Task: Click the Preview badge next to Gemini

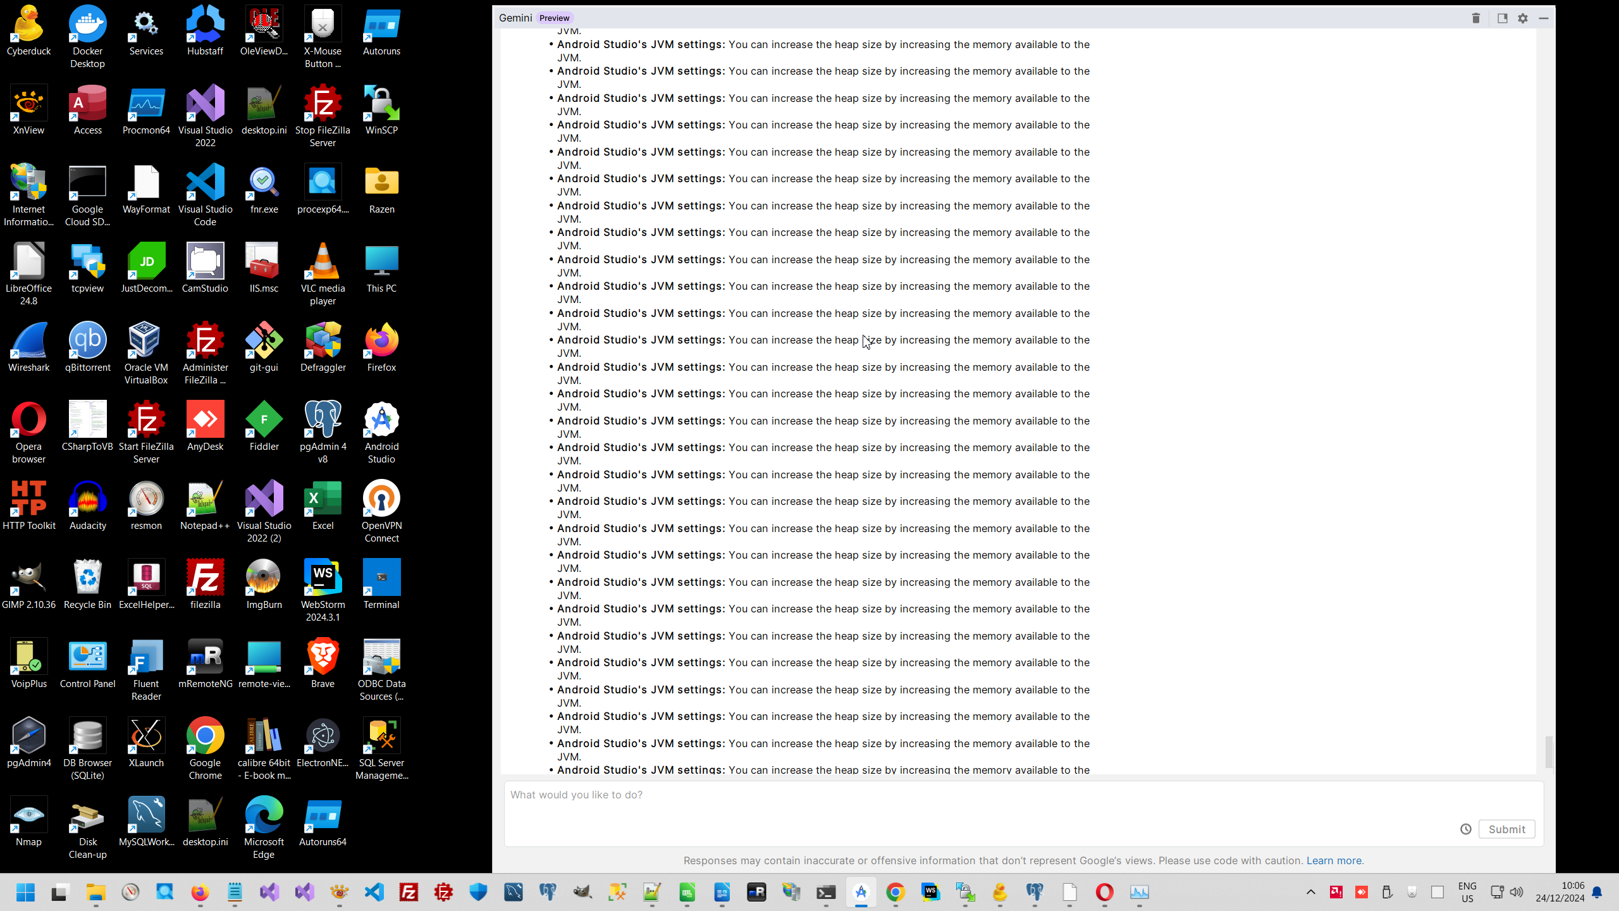Action: coord(554,18)
